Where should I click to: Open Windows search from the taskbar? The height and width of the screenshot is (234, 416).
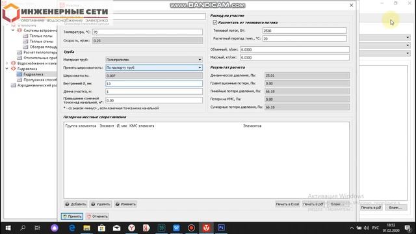coord(23,227)
